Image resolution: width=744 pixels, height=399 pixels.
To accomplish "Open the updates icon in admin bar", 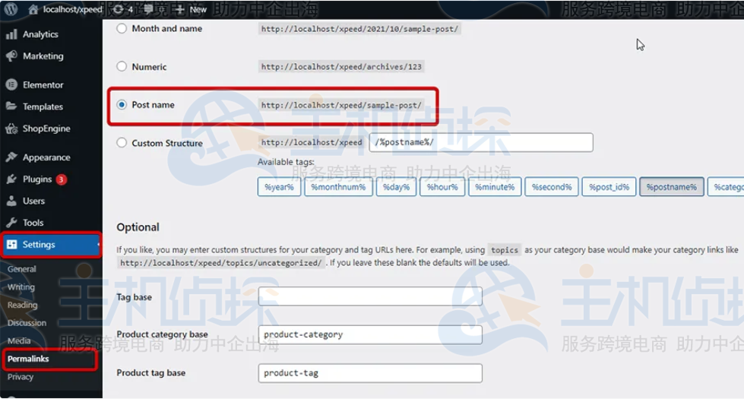I will 118,9.
